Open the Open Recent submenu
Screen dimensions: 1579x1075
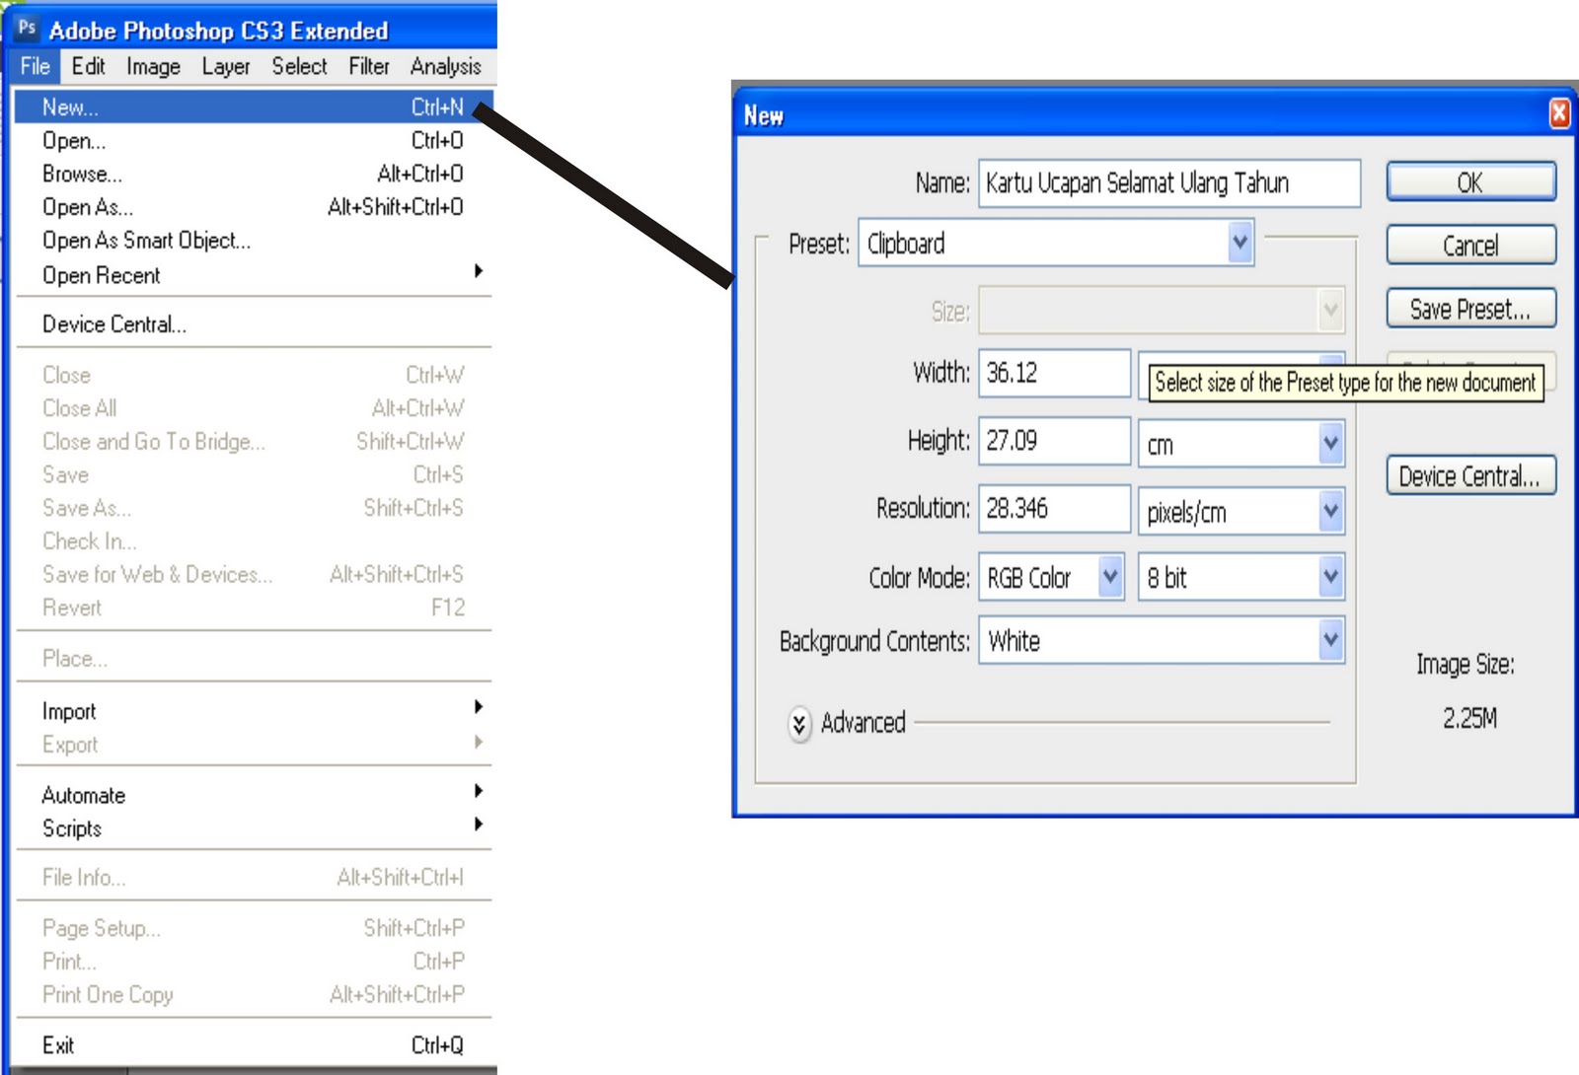(x=254, y=275)
